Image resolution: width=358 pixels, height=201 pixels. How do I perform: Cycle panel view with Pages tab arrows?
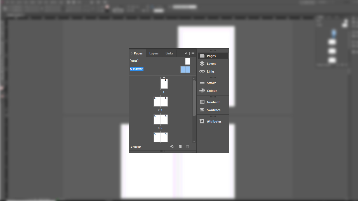pos(132,53)
